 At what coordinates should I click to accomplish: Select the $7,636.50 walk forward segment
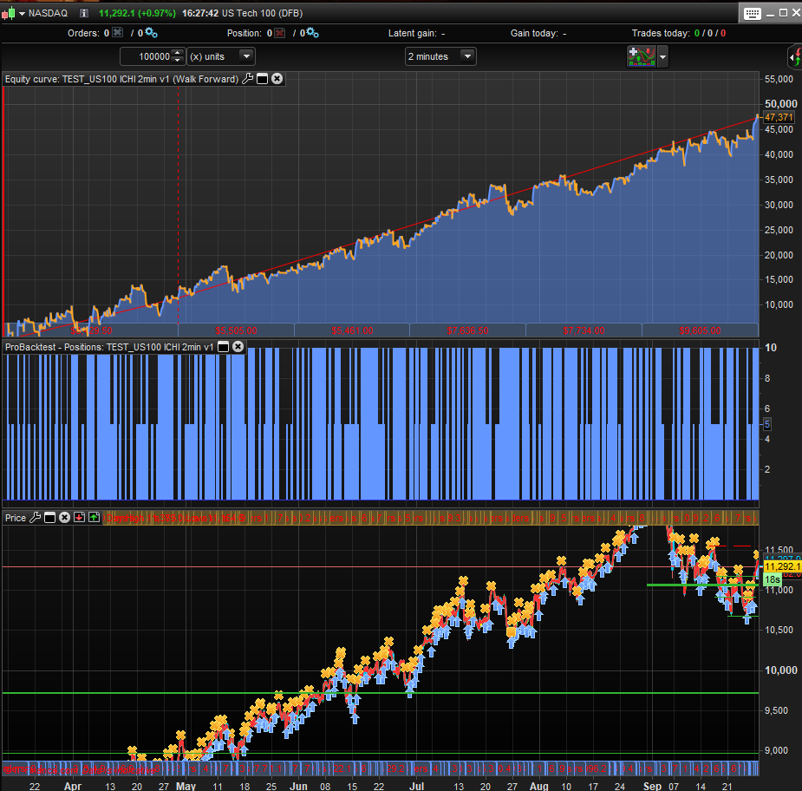(467, 330)
